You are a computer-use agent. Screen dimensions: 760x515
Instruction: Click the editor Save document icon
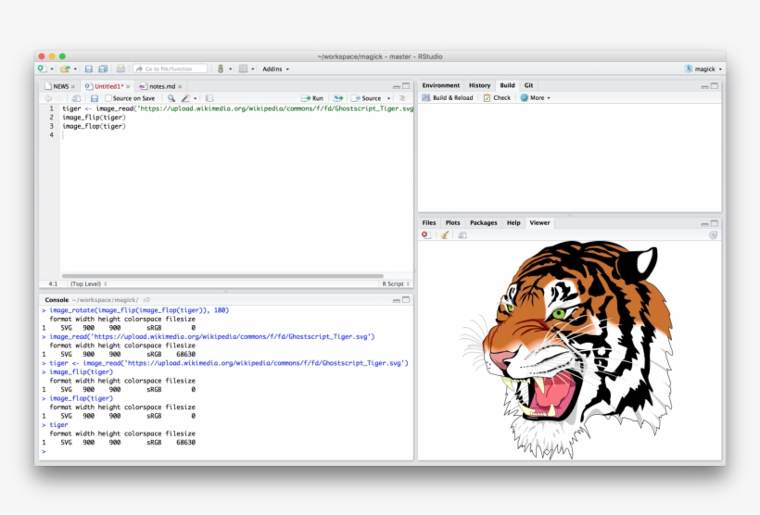click(x=95, y=98)
